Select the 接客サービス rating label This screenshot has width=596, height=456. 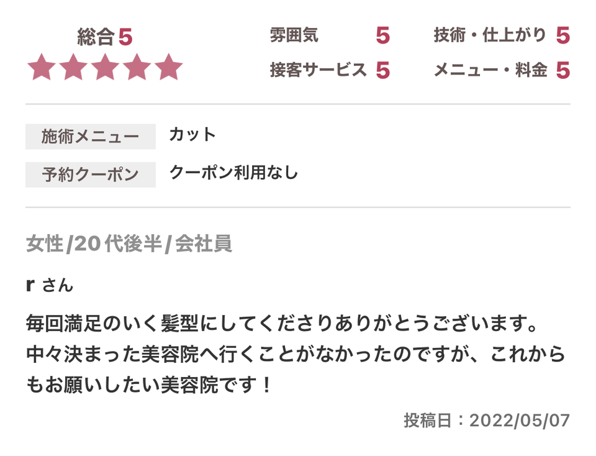coord(318,70)
